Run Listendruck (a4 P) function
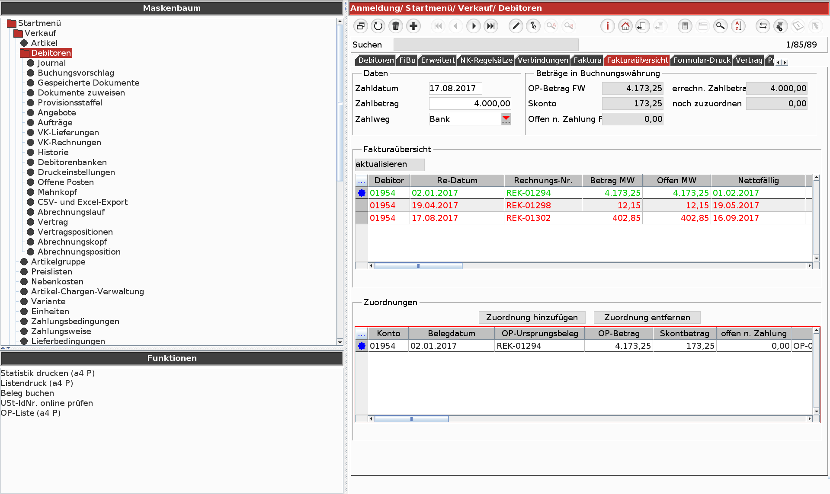 (x=37, y=383)
